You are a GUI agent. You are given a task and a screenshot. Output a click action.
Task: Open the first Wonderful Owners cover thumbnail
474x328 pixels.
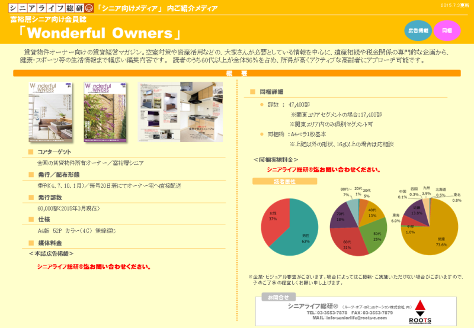tap(50, 112)
